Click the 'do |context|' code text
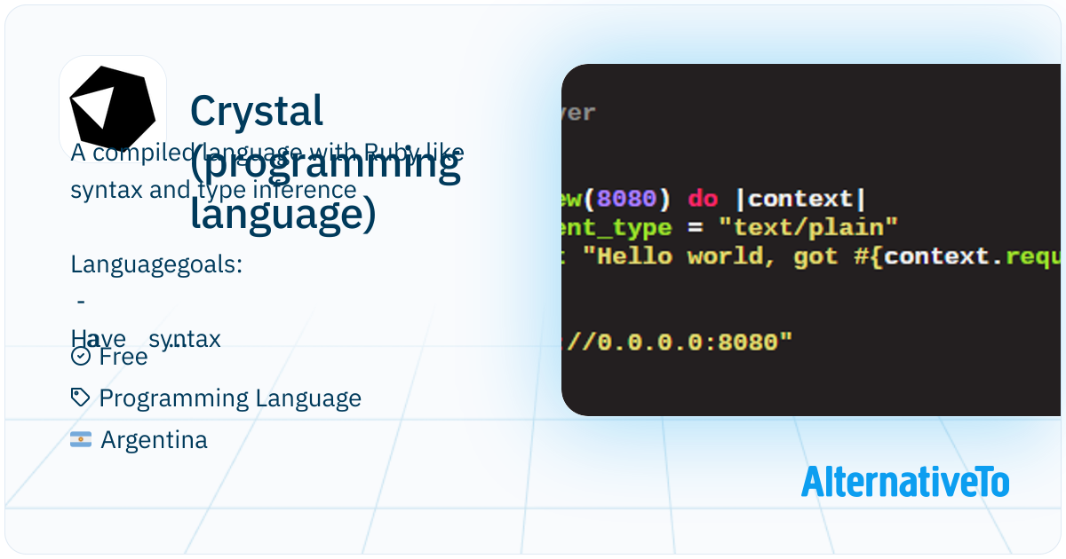This screenshot has height=559, width=1066. (x=776, y=199)
